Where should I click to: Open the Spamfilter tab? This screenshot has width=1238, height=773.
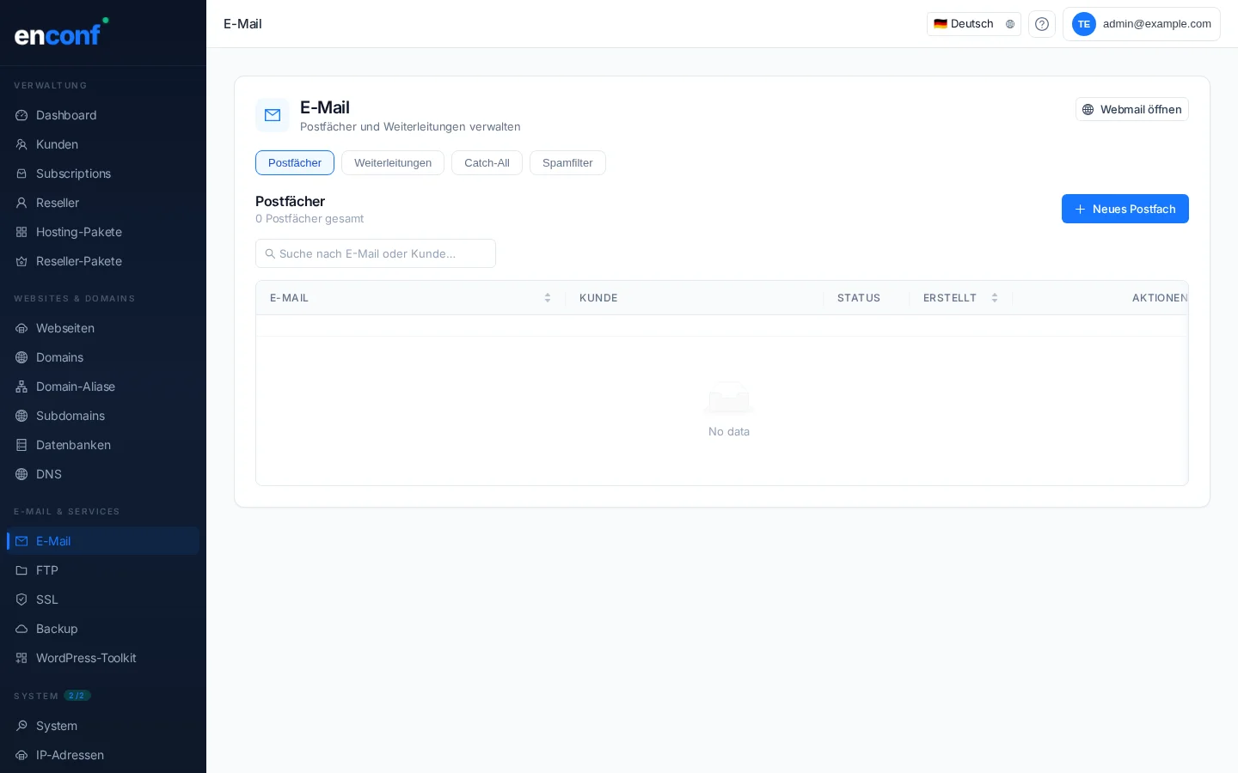coord(567,163)
